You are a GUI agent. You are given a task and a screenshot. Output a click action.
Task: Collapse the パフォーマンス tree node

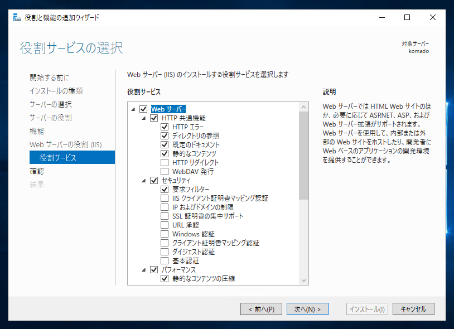tap(143, 270)
